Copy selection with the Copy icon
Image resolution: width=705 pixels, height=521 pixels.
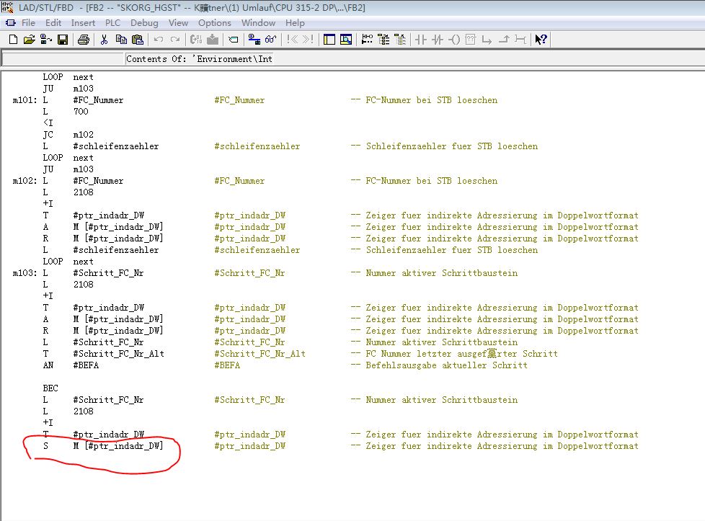pyautogui.click(x=121, y=40)
